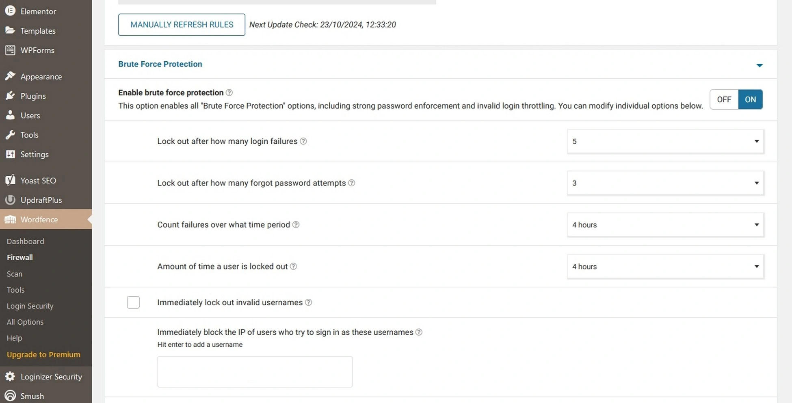Click the blocked usernames input field
Viewport: 792px width, 403px height.
[255, 371]
